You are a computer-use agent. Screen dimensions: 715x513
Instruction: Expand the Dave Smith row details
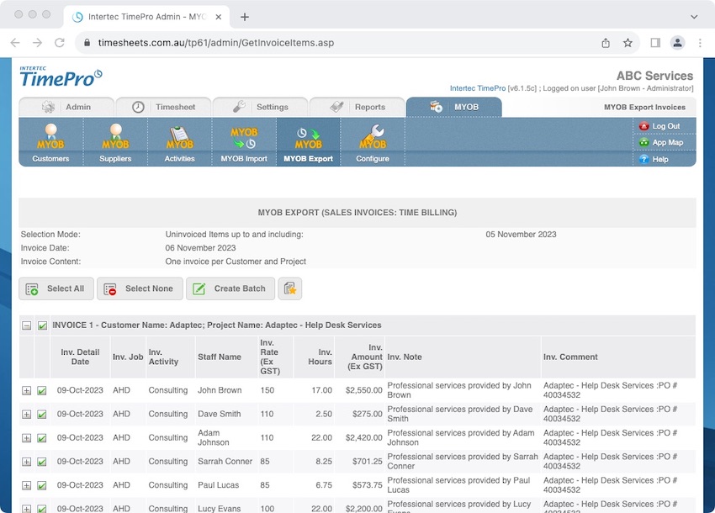[26, 415]
